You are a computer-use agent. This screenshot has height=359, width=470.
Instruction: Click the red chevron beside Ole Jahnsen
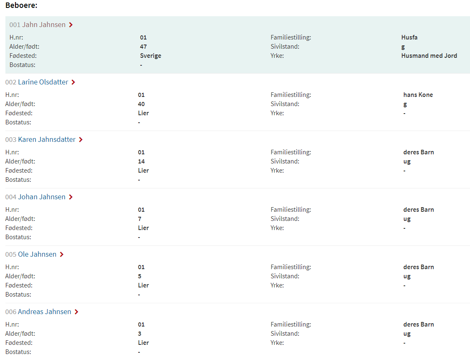pyautogui.click(x=62, y=255)
